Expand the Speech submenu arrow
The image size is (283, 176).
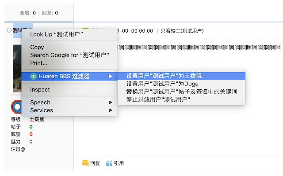(x=111, y=103)
